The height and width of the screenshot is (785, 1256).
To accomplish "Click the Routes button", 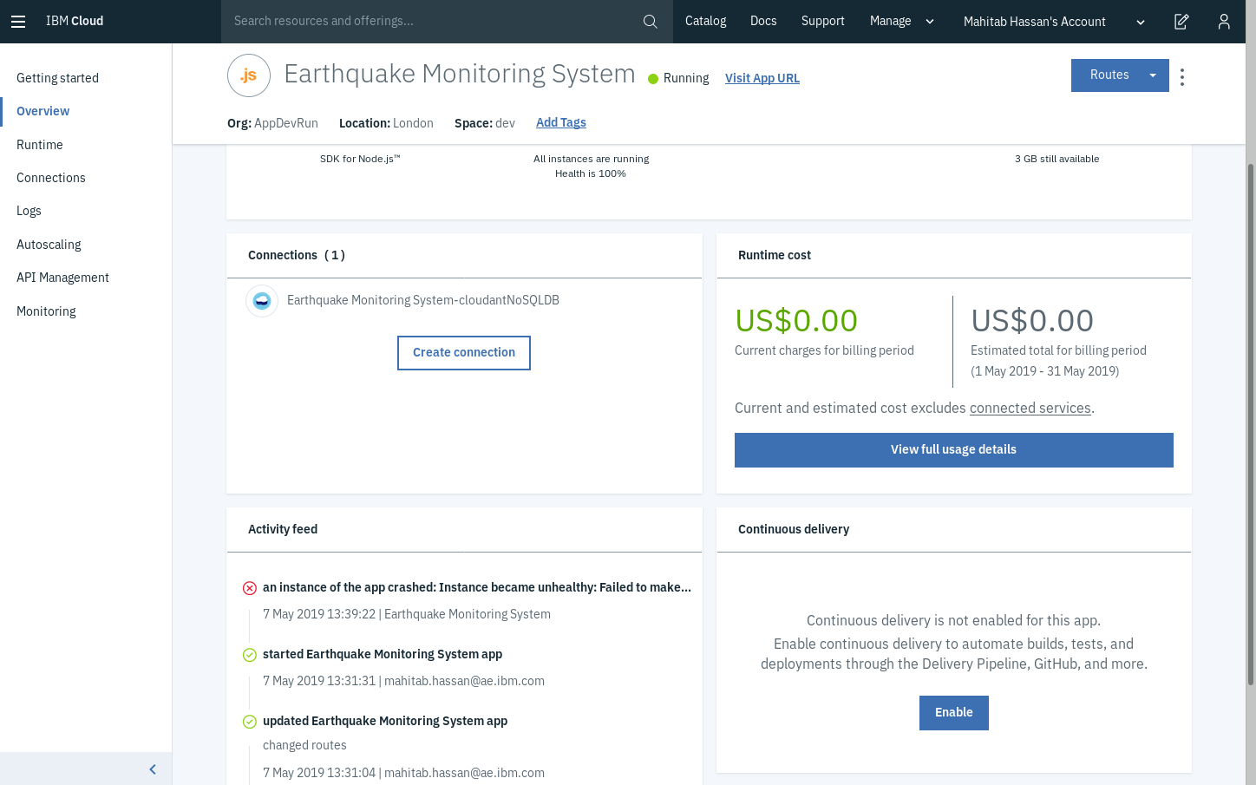I will point(1109,75).
